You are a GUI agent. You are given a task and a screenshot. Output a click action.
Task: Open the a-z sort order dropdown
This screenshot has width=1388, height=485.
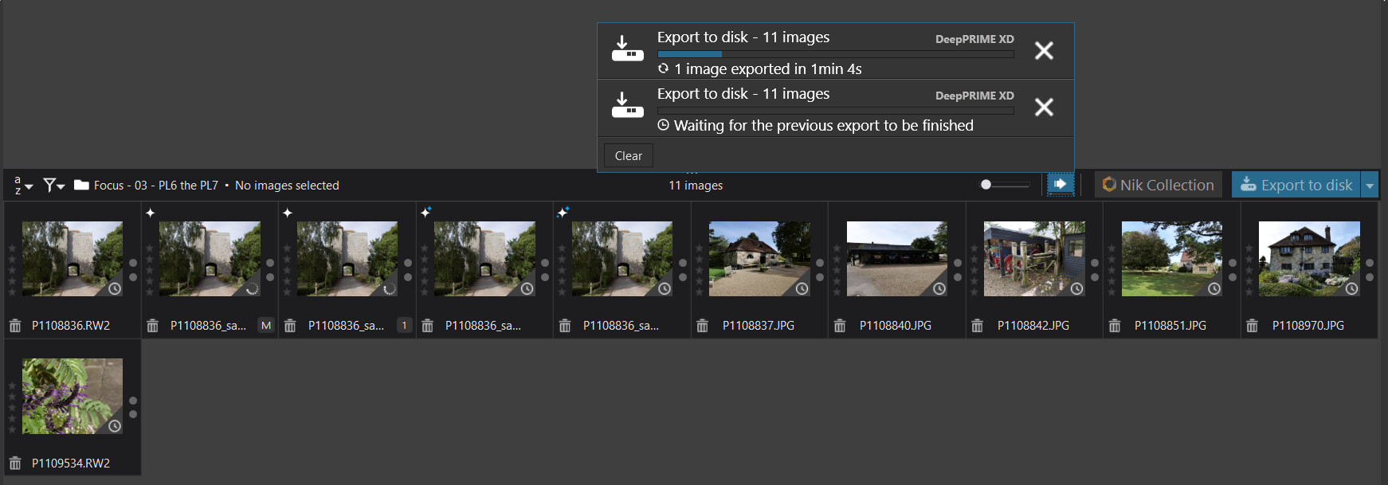pyautogui.click(x=23, y=185)
